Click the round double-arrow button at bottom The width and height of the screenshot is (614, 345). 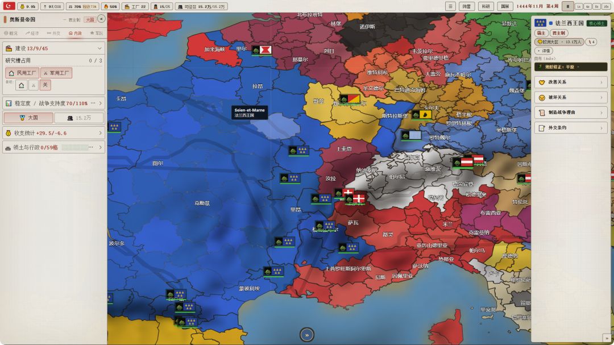click(x=307, y=335)
